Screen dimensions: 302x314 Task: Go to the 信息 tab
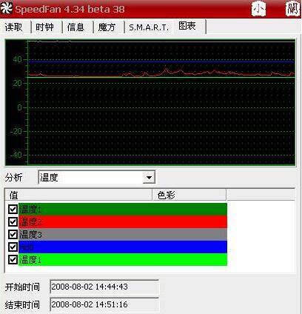(x=75, y=27)
